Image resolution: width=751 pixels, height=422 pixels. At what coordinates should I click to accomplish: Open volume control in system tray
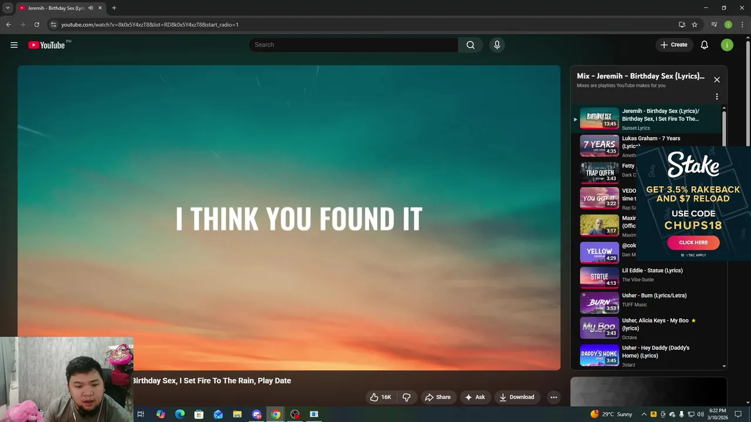pos(700,414)
